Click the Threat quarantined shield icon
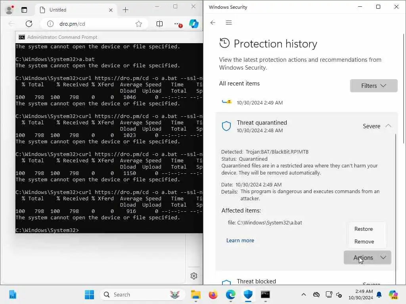 point(226,126)
